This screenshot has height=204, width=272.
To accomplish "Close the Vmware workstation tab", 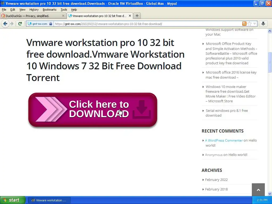I will (x=130, y=16).
